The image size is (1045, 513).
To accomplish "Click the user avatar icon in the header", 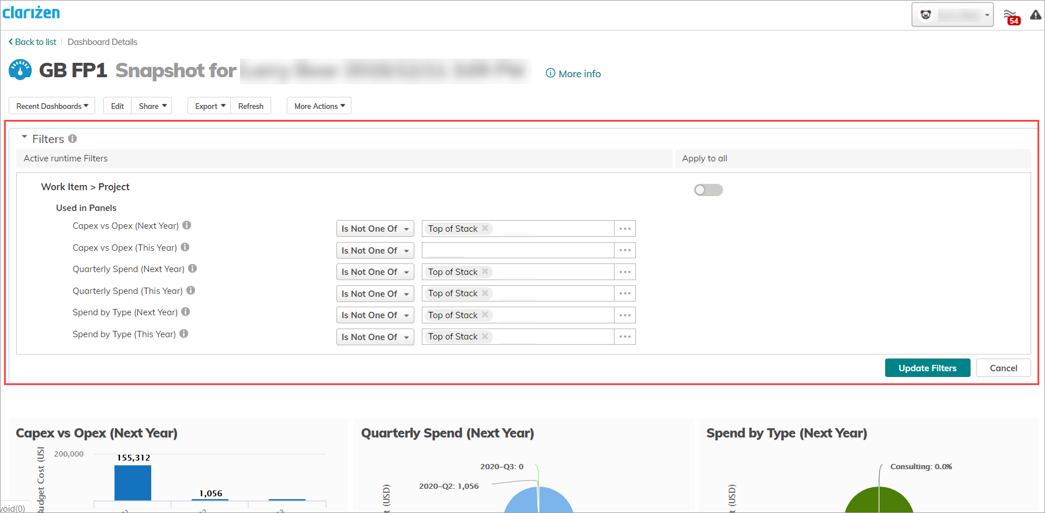I will 926,15.
